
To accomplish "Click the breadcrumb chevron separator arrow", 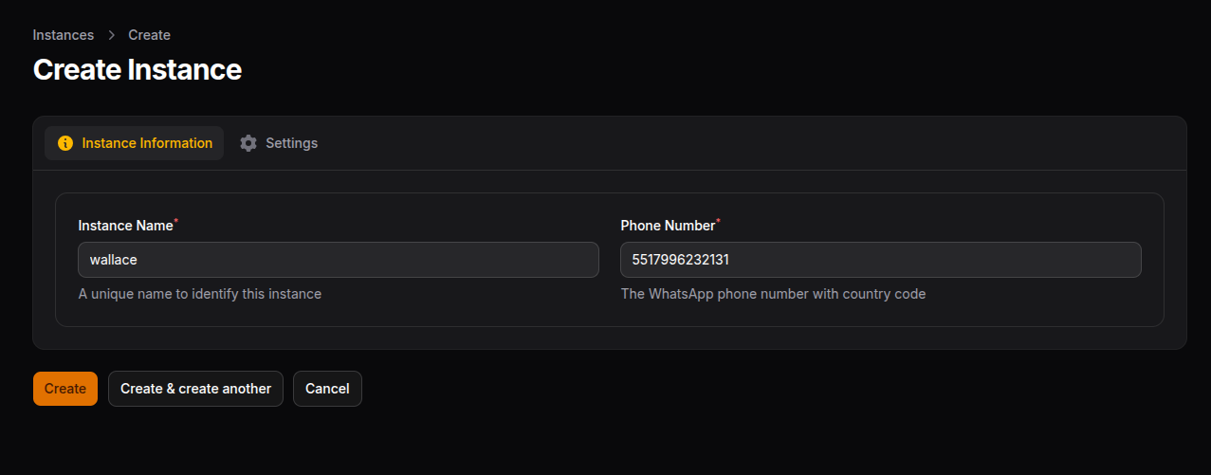I will pyautogui.click(x=111, y=35).
